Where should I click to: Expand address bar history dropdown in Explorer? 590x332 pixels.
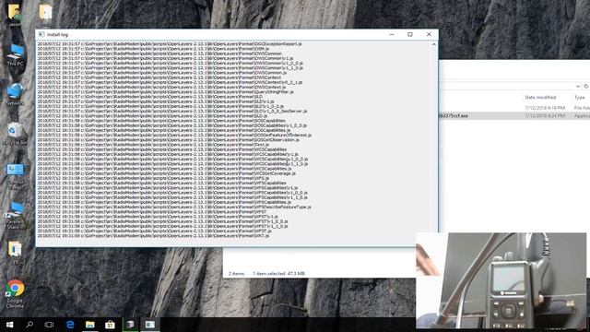click(578, 86)
